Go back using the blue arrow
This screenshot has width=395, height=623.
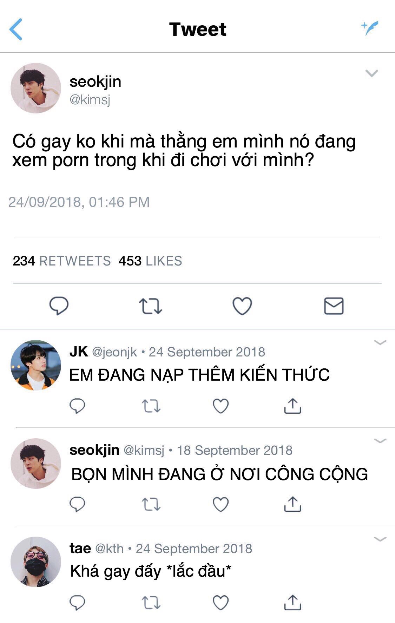(x=16, y=29)
